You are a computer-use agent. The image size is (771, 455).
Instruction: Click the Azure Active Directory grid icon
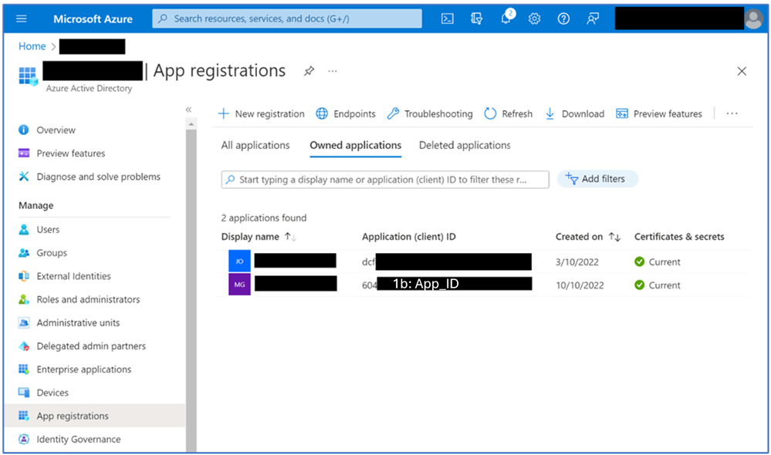coord(28,76)
